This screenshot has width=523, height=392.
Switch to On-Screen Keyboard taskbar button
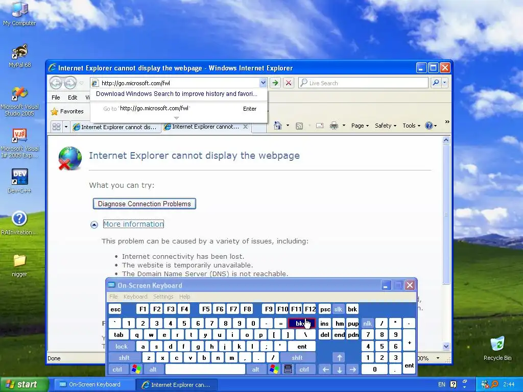pos(94,384)
